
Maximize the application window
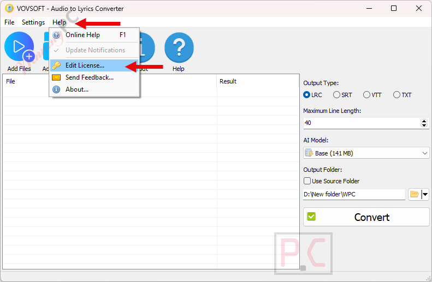coord(394,9)
